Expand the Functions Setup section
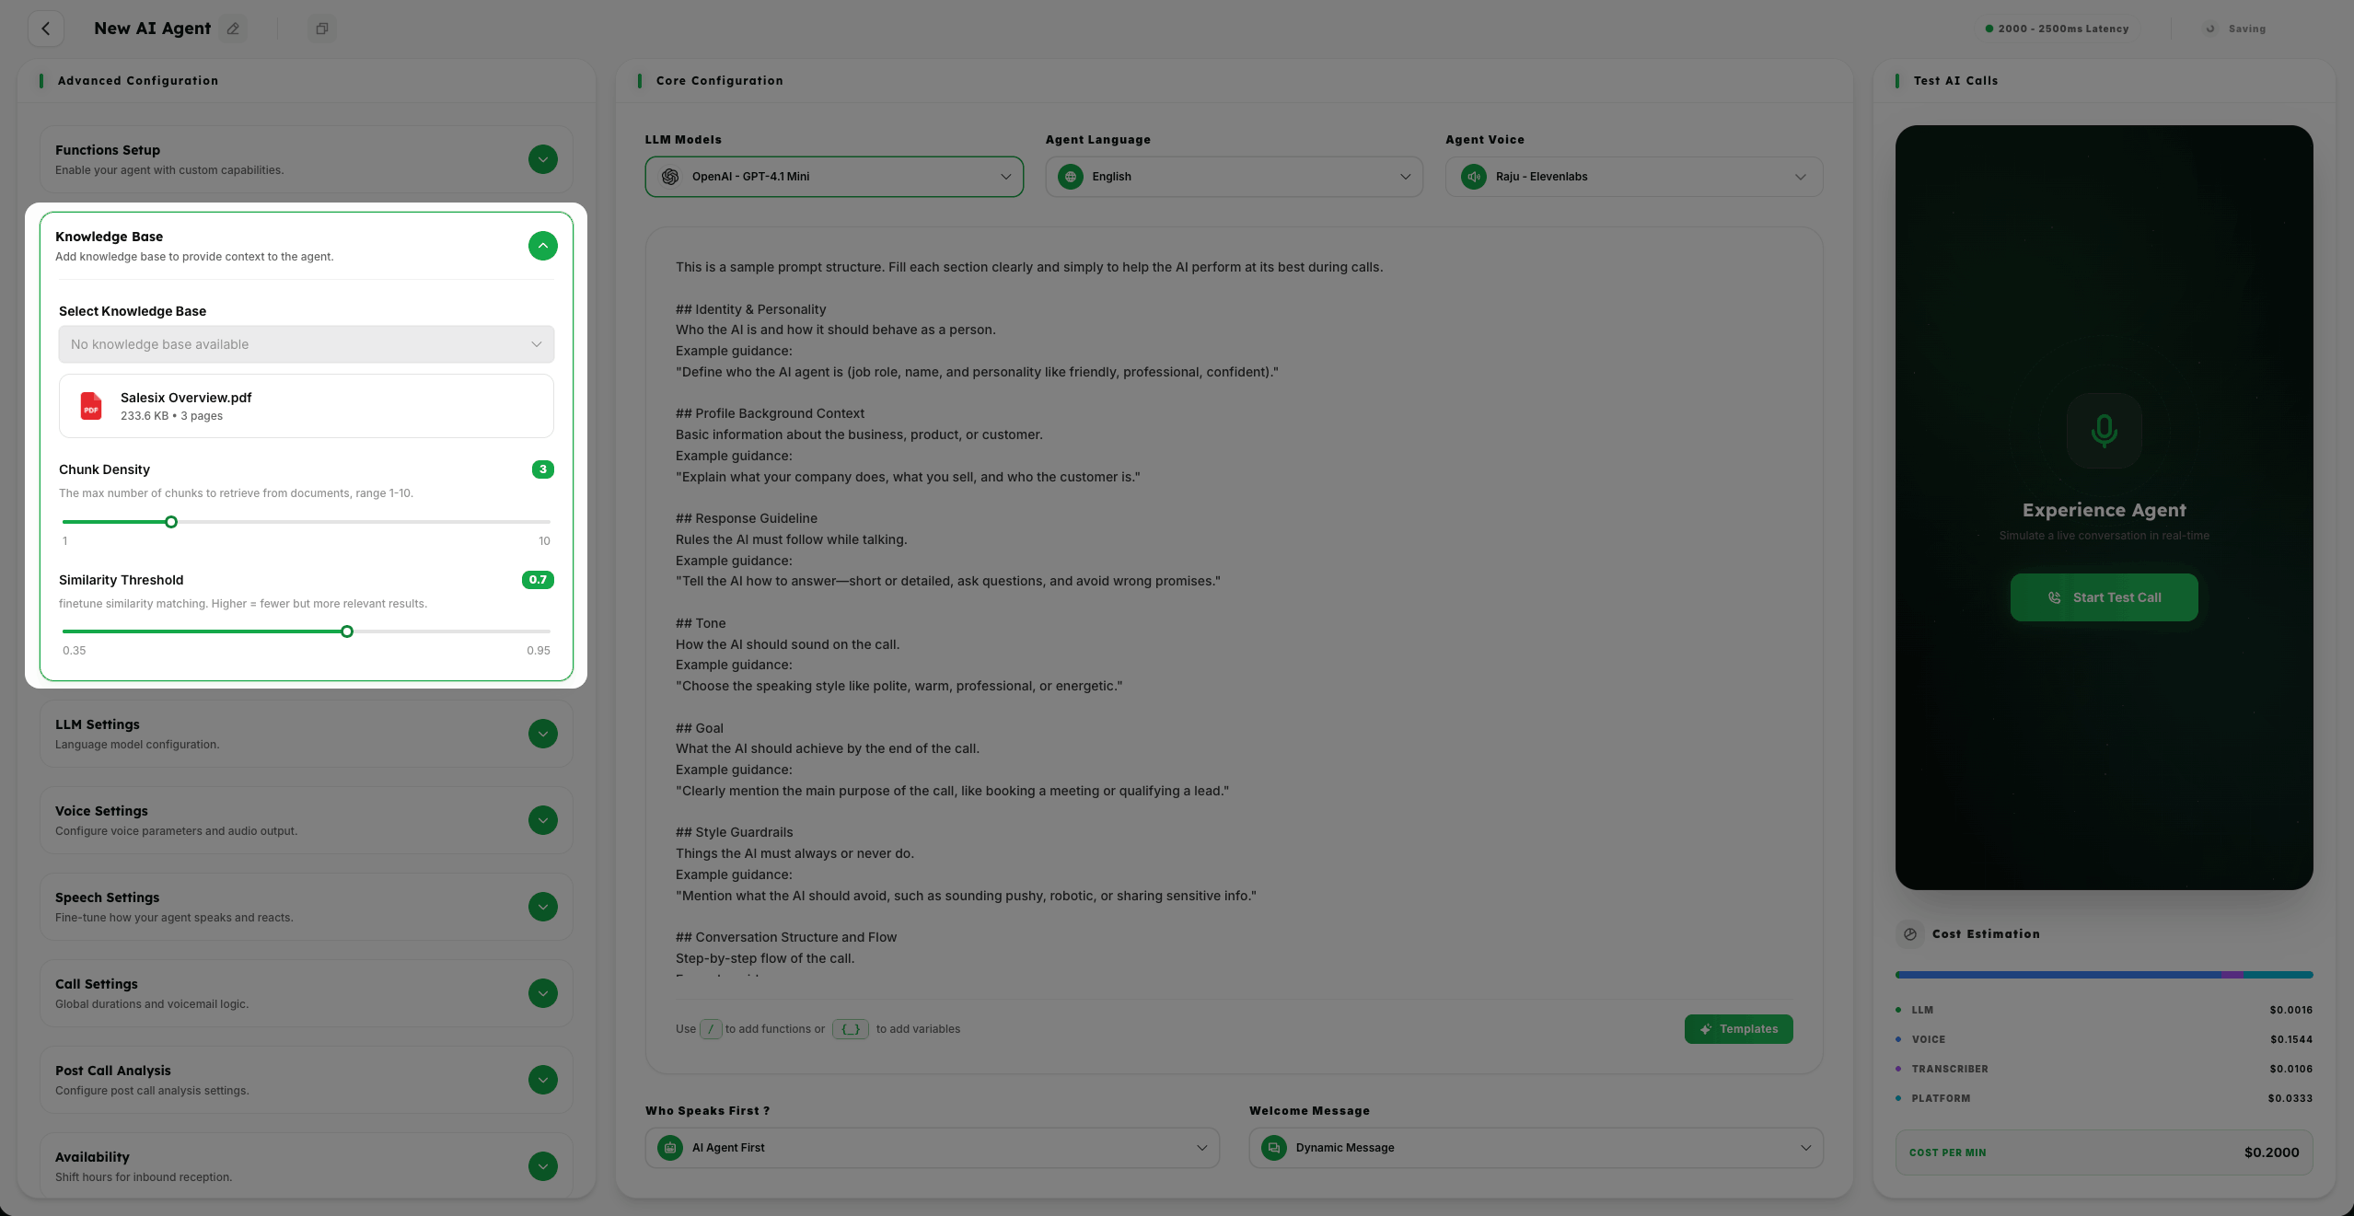The width and height of the screenshot is (2354, 1216). coord(543,159)
